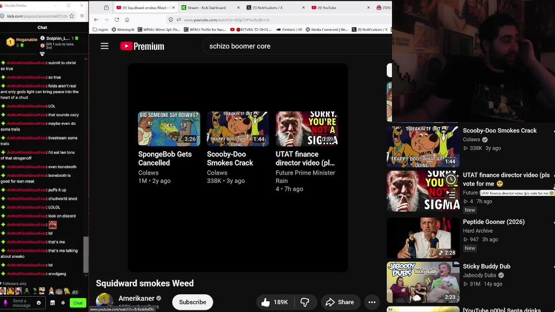Open the Amerikaner channel name link
The width and height of the screenshot is (555, 312).
[x=136, y=298]
